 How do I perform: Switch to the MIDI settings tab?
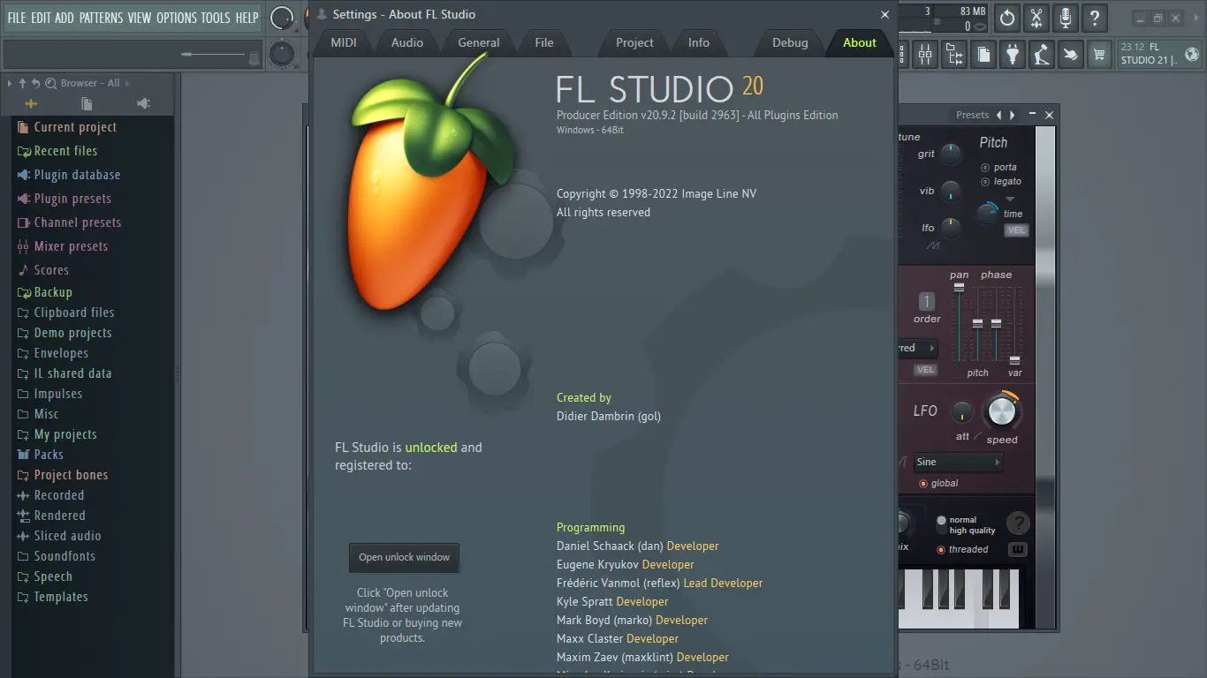tap(344, 41)
